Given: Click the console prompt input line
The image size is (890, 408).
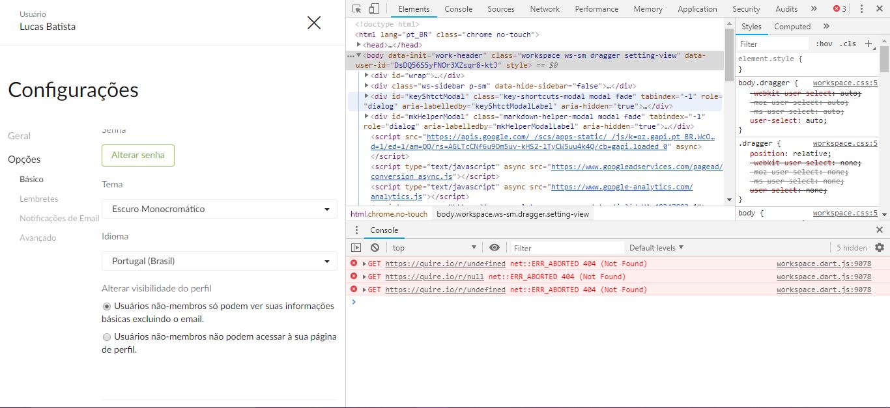Looking at the screenshot, I should pyautogui.click(x=619, y=302).
